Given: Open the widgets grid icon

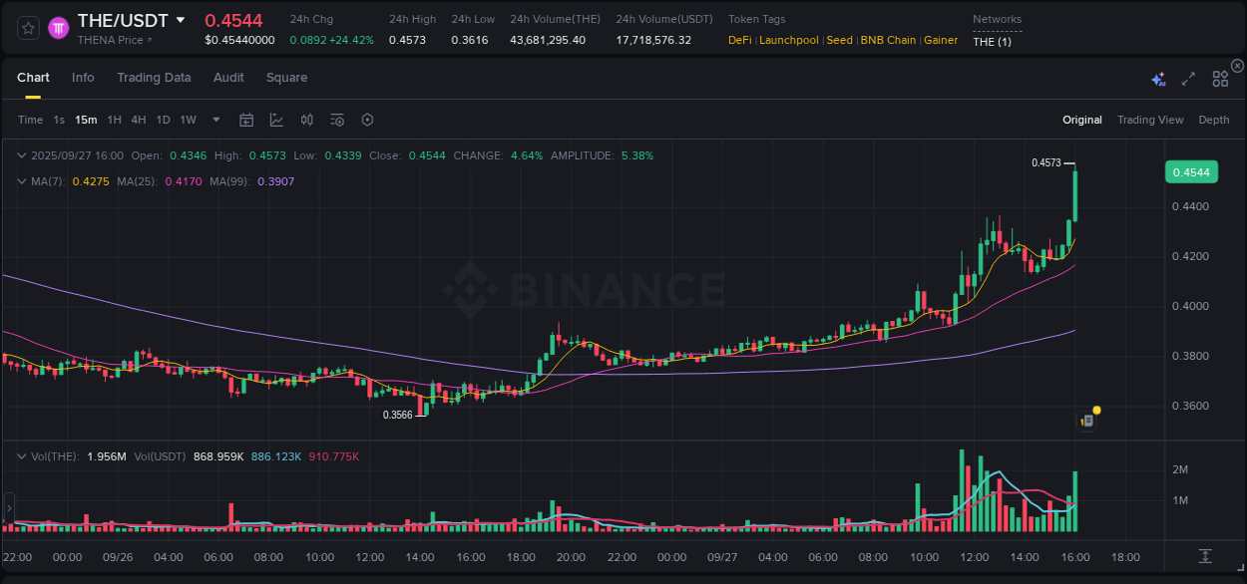Looking at the screenshot, I should coord(1220,78).
